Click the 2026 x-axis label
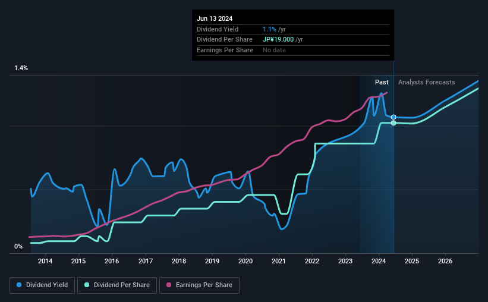Viewport: 488px width, 302px height. [445, 261]
